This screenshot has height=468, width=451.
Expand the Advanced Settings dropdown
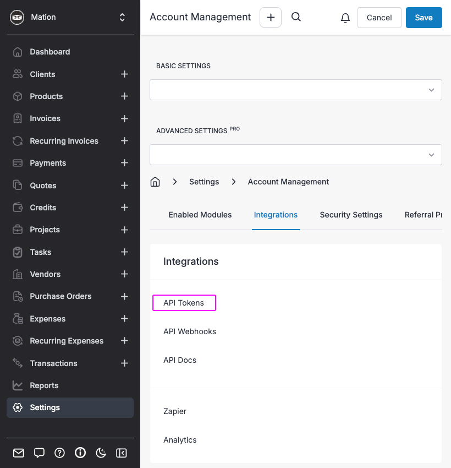tap(296, 155)
